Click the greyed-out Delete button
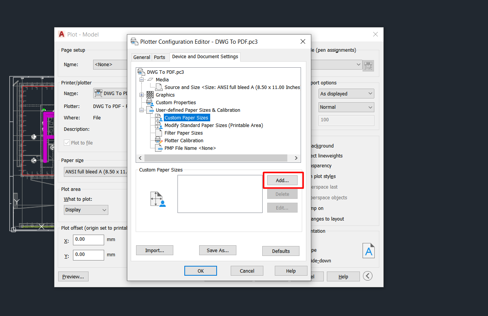This screenshot has width=488, height=316. pos(282,194)
